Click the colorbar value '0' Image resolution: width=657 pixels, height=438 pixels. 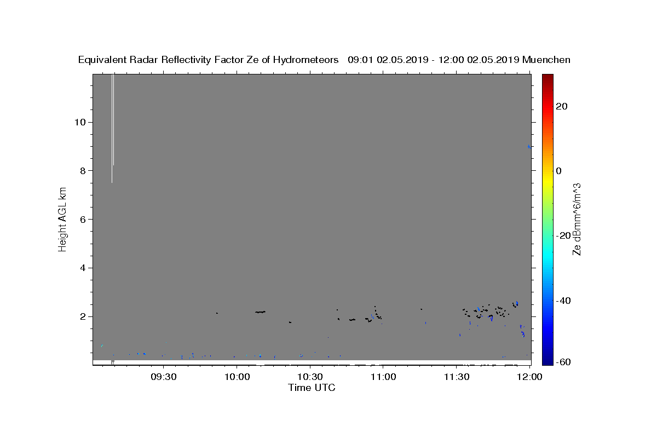tap(559, 171)
